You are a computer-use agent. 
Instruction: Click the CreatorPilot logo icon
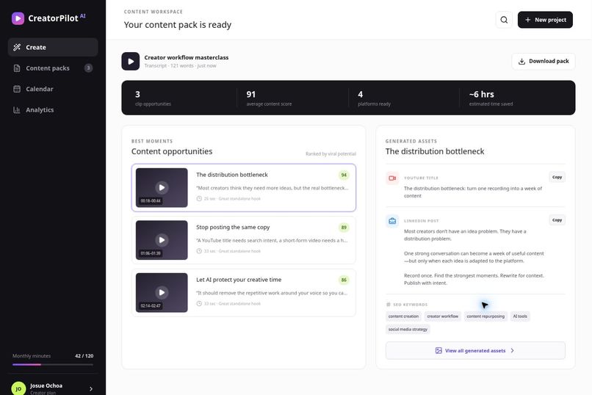point(18,18)
